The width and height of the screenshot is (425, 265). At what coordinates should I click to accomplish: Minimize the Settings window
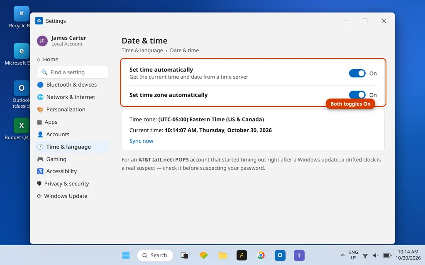(347, 21)
